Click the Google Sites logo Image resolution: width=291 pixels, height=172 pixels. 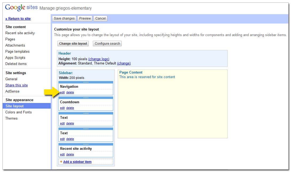click(21, 7)
